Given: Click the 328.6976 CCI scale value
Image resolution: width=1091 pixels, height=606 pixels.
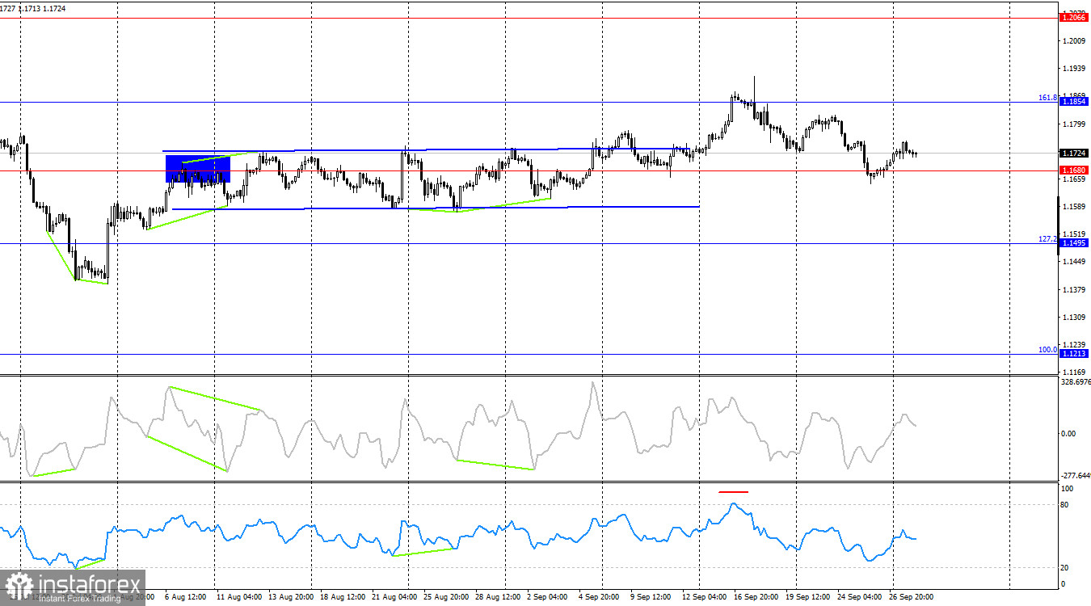Looking at the screenshot, I should (1076, 382).
